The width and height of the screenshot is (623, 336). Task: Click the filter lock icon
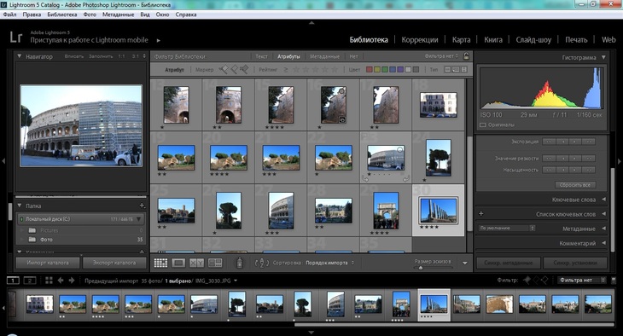[467, 56]
